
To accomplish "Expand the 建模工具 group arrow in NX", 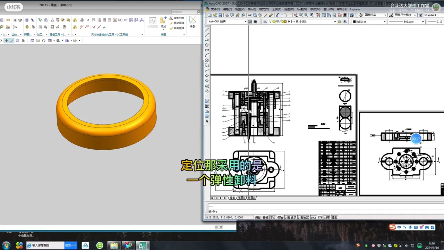I will (69, 35).
